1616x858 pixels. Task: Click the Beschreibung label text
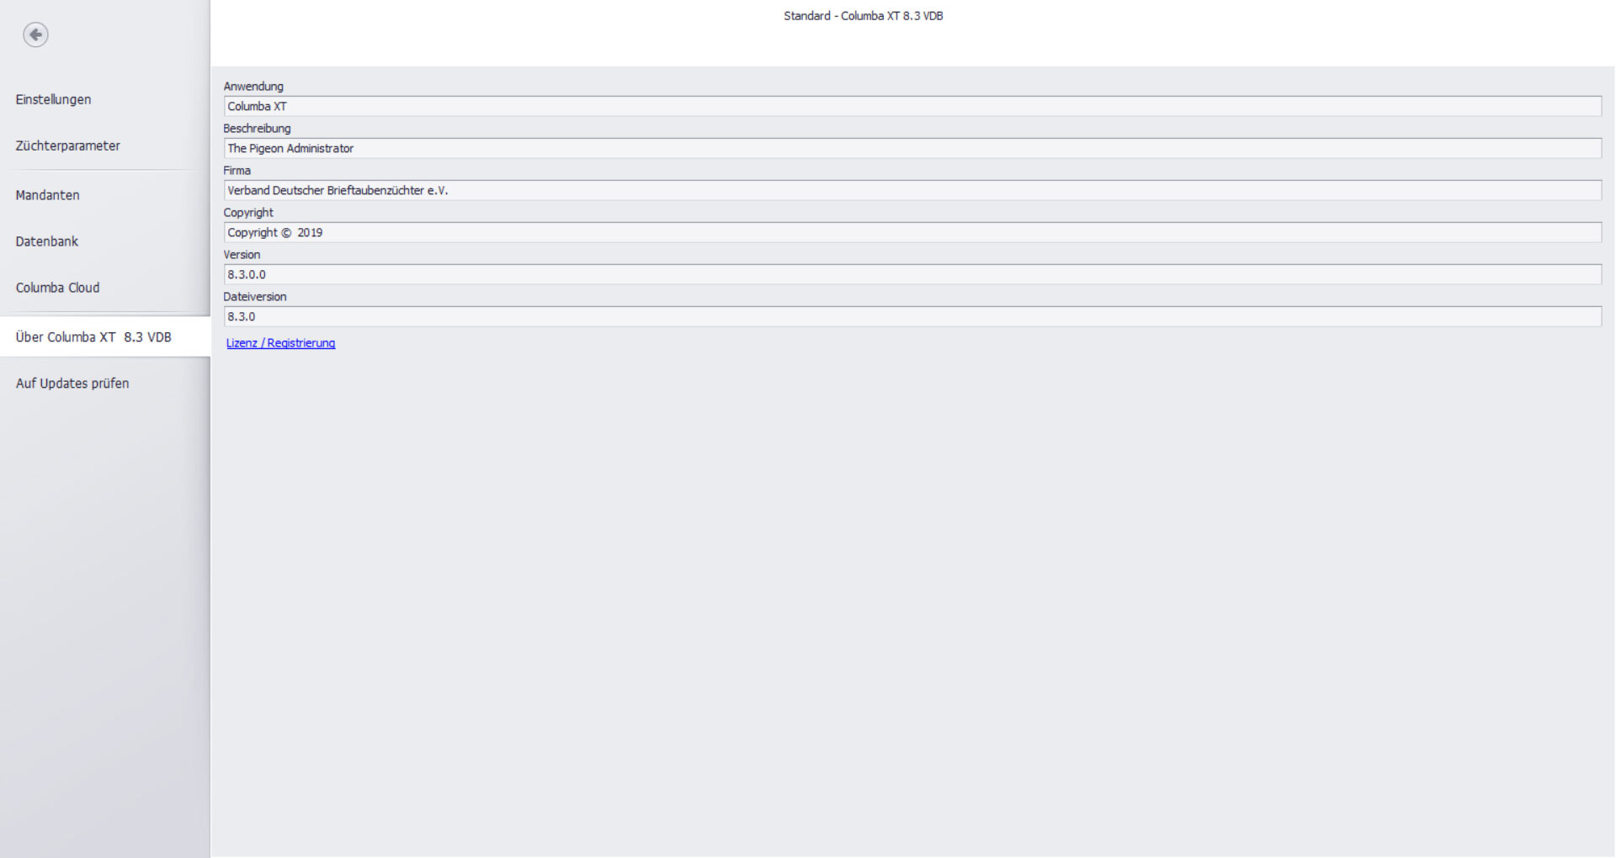pos(257,129)
